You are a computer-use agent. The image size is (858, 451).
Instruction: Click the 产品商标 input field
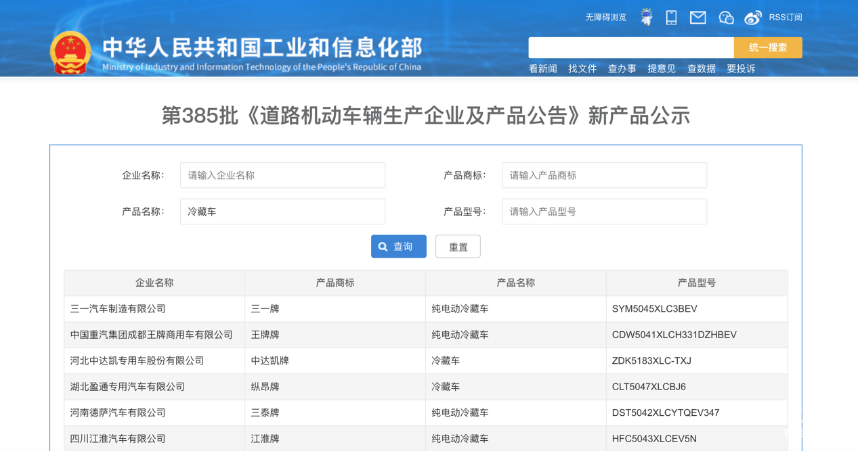click(604, 175)
